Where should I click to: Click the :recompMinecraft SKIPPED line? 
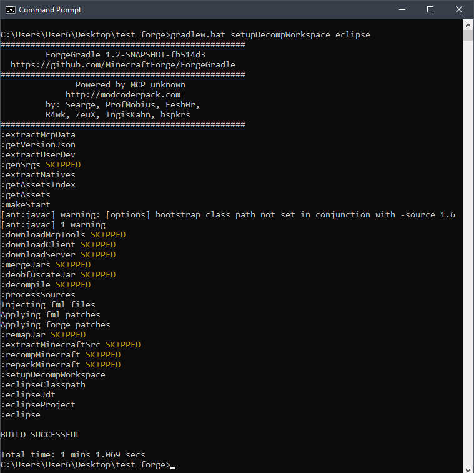point(61,354)
